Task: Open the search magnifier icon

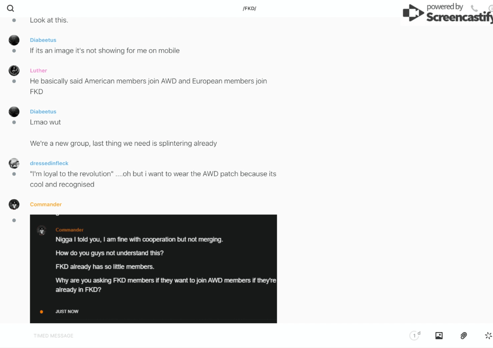Action: 10,8
